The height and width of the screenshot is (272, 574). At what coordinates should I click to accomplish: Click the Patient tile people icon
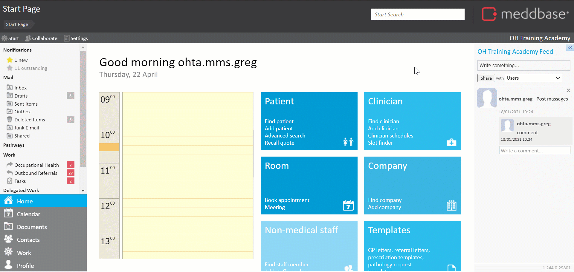coord(348,142)
